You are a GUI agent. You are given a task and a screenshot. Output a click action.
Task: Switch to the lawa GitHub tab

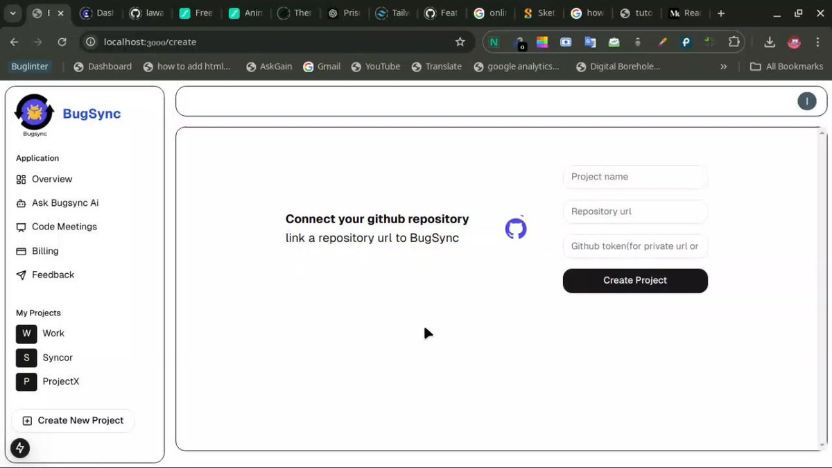[147, 13]
